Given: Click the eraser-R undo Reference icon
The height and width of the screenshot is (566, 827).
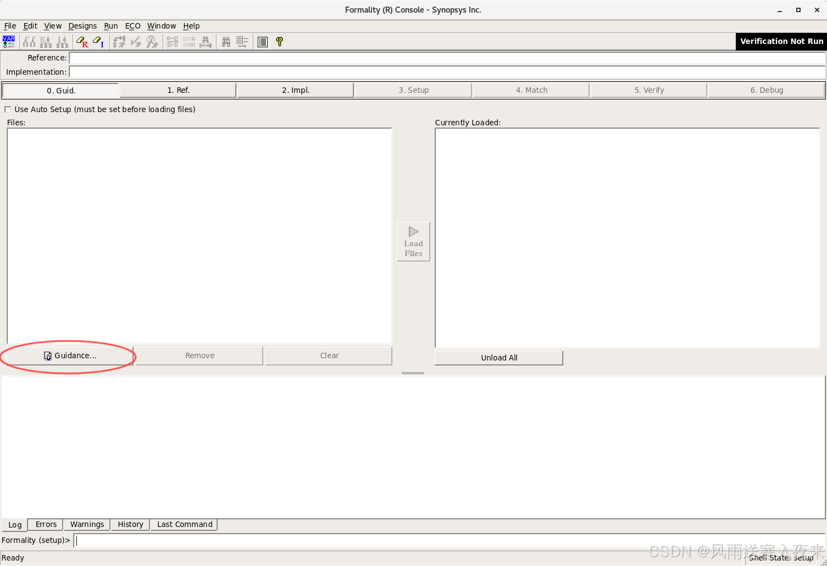Looking at the screenshot, I should [x=81, y=41].
